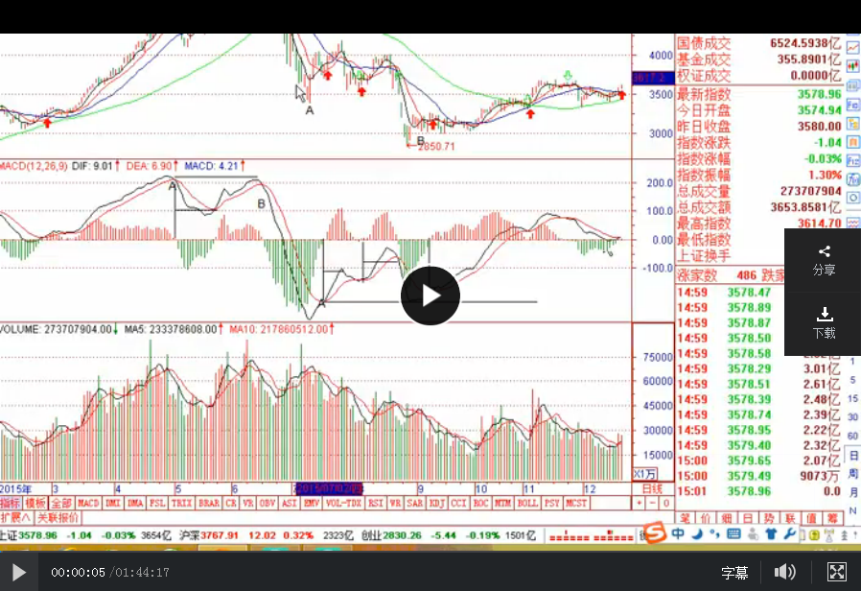Select the KDJ indicator tab

pos(436,503)
